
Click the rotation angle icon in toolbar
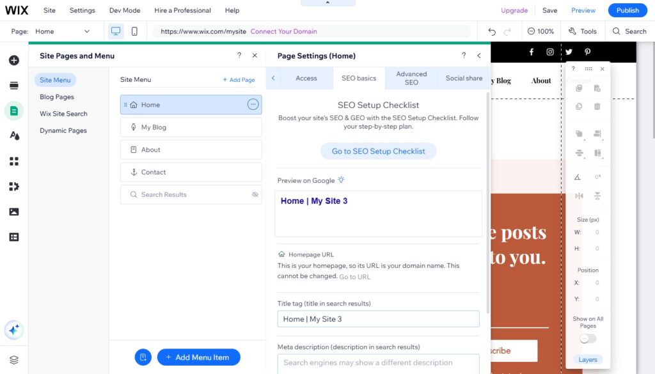pos(578,177)
